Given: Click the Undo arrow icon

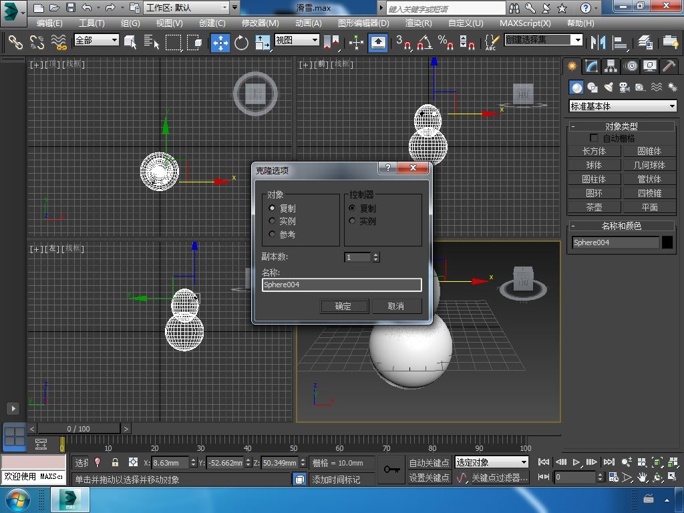Looking at the screenshot, I should pos(86,7).
